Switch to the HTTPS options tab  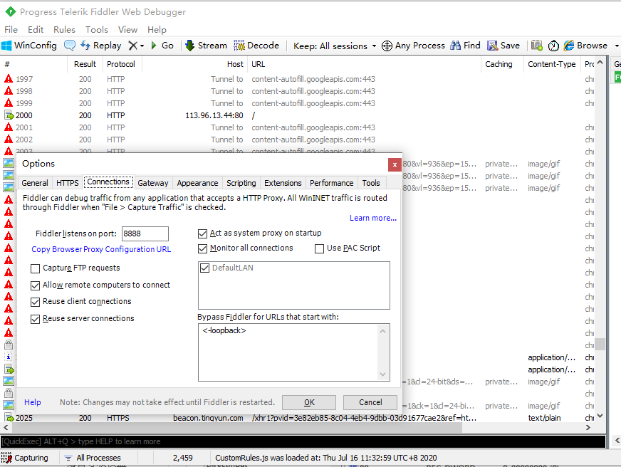click(68, 183)
